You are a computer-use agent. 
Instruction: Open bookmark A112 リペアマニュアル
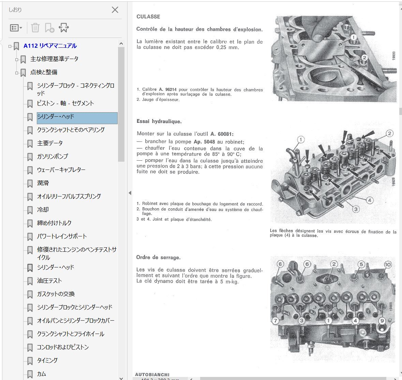coord(50,46)
